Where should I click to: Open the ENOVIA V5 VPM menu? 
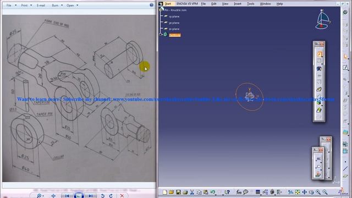tap(187, 4)
